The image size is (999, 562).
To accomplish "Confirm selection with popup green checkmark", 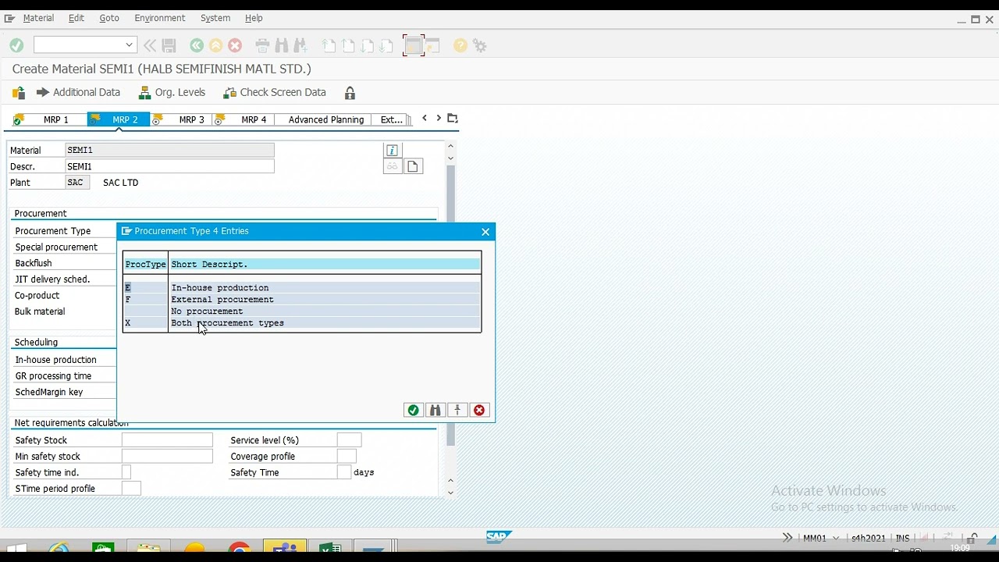I will tap(413, 411).
